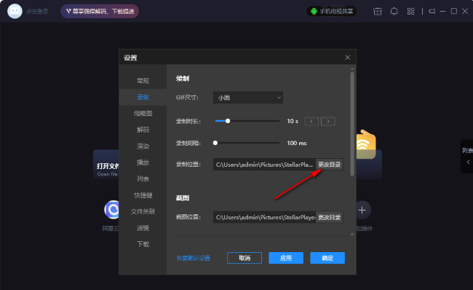
Task: Click the 确定 confirm button
Action: [327, 258]
